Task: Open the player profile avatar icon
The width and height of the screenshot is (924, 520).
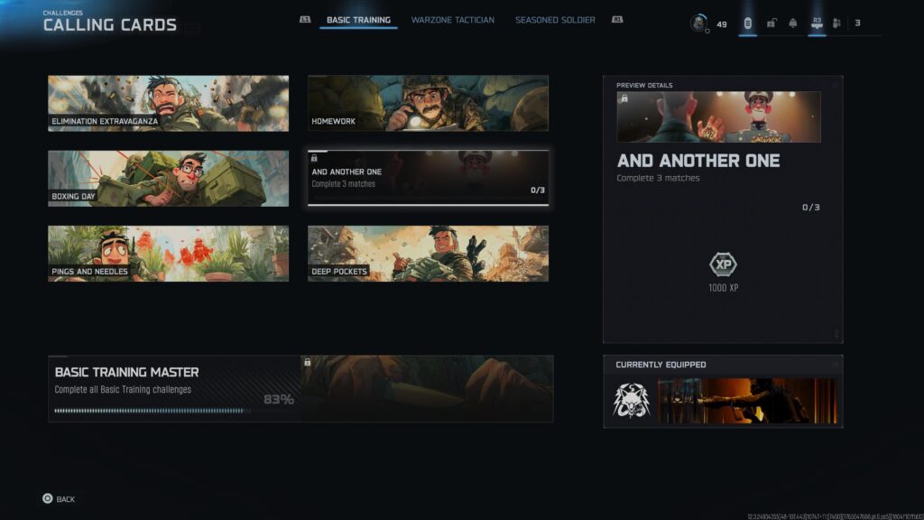Action: click(x=699, y=23)
